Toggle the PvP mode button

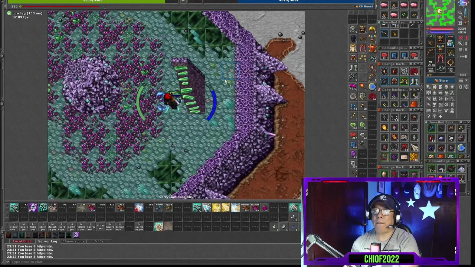coord(463,56)
